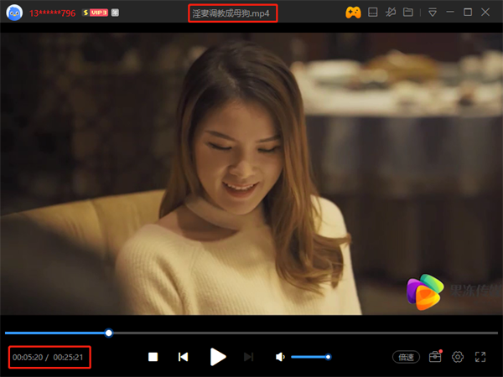Open the game controller icon in title bar
Image resolution: width=503 pixels, height=377 pixels.
click(x=354, y=13)
